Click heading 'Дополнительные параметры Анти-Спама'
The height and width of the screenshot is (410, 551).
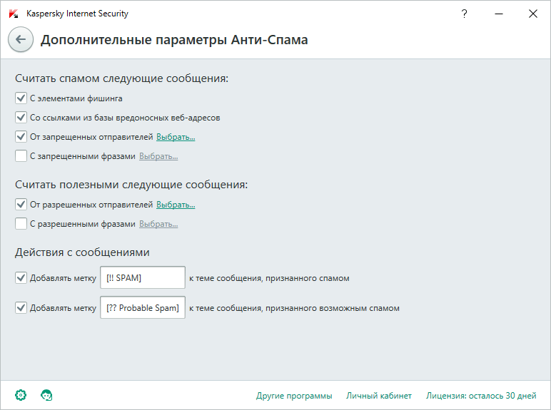point(174,40)
